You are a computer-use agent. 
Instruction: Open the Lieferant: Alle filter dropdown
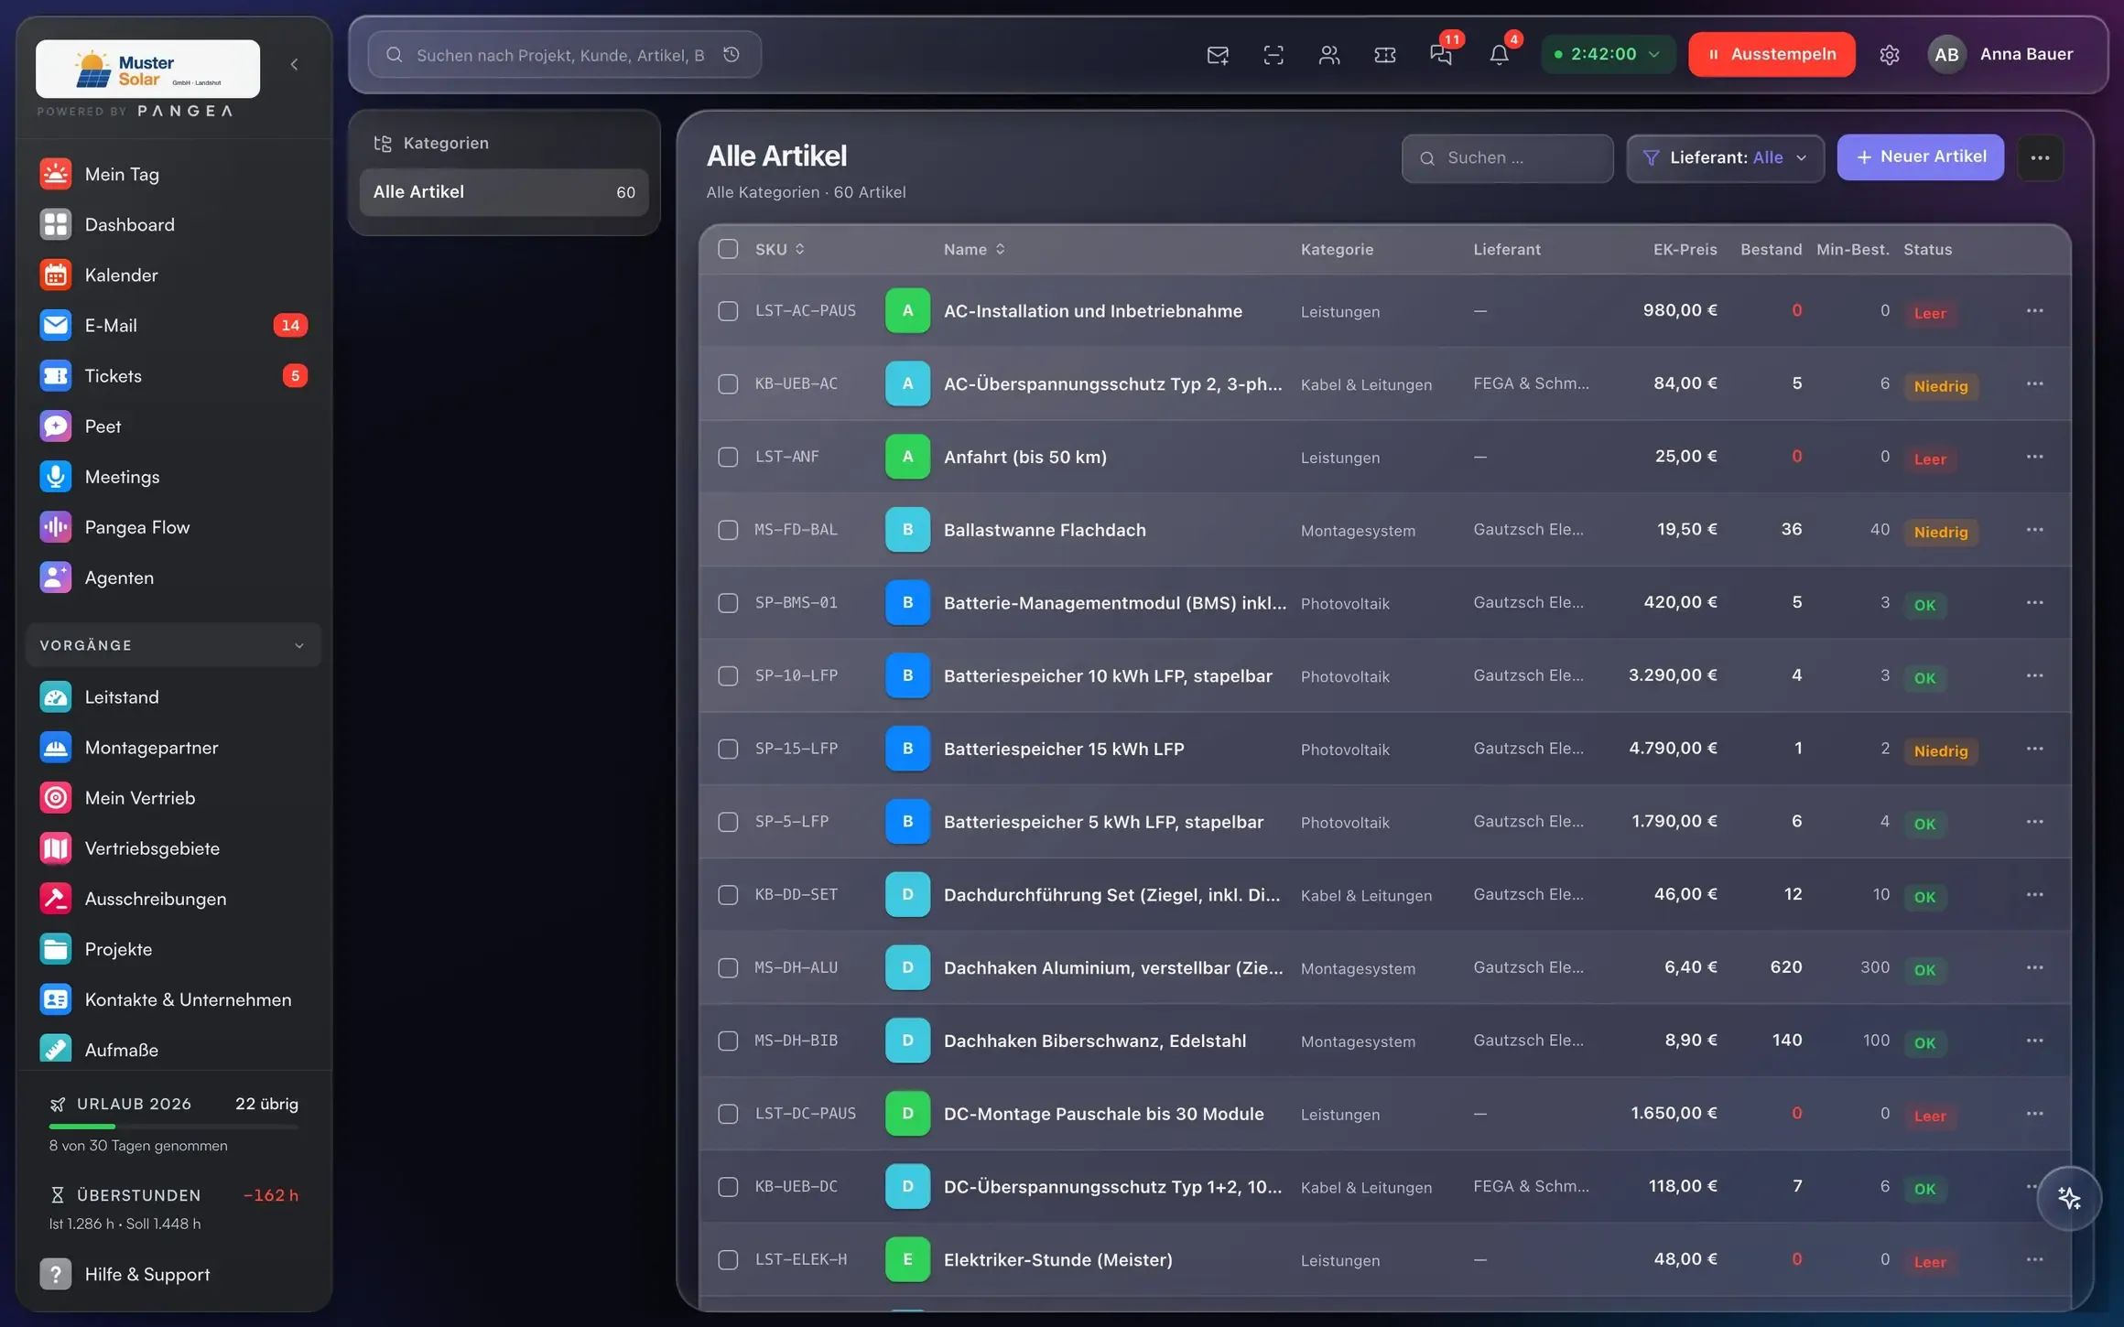click(1725, 157)
